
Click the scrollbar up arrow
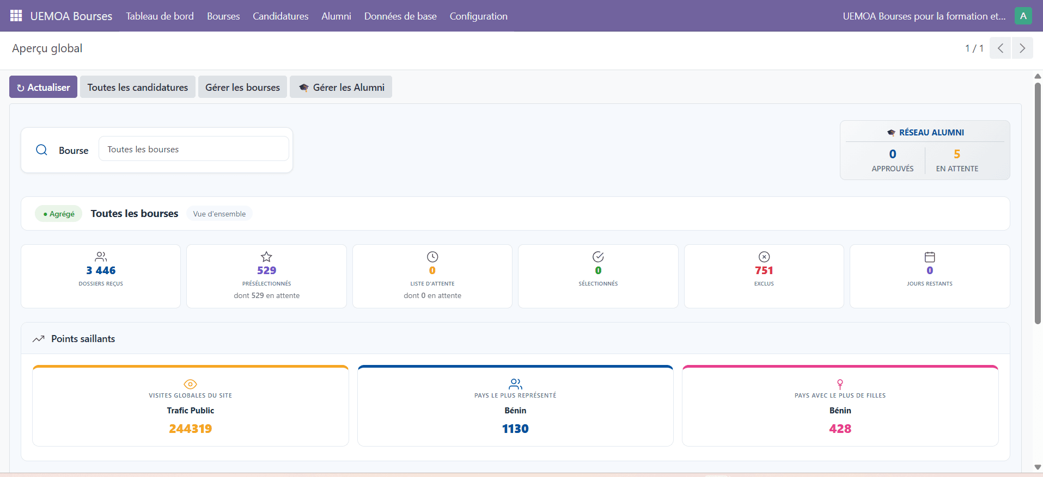pyautogui.click(x=1038, y=76)
